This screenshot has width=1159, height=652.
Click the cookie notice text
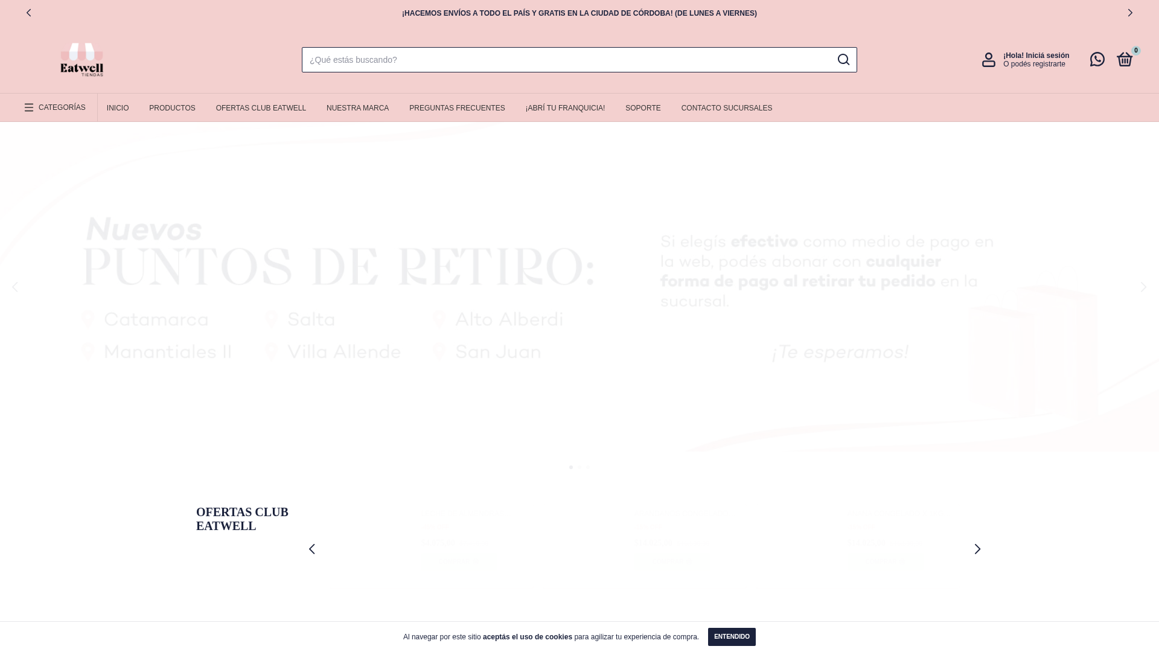point(551,637)
